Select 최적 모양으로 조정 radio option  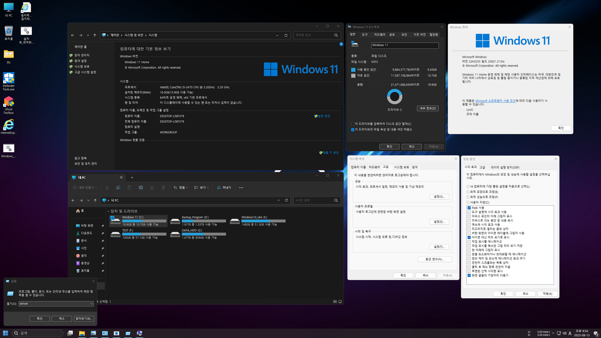click(x=468, y=192)
